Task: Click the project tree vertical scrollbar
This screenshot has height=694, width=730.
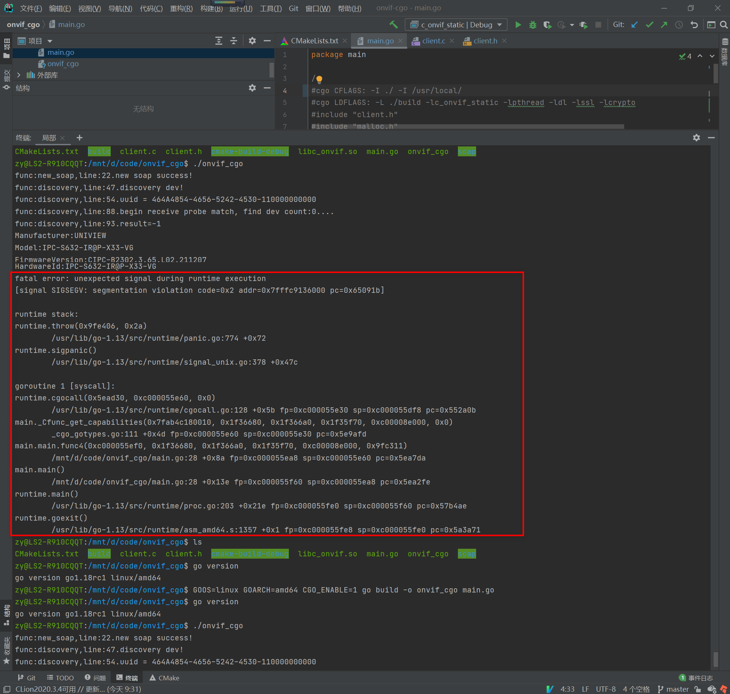Action: click(x=271, y=70)
